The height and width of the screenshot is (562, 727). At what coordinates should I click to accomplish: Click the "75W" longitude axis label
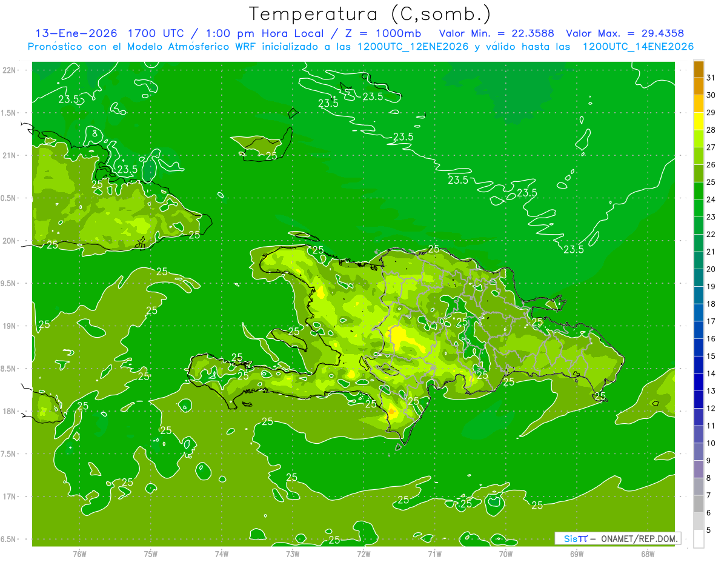tap(151, 554)
